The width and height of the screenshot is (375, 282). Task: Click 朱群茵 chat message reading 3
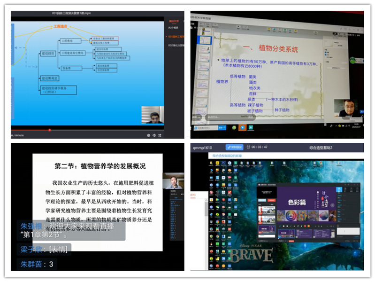37,264
